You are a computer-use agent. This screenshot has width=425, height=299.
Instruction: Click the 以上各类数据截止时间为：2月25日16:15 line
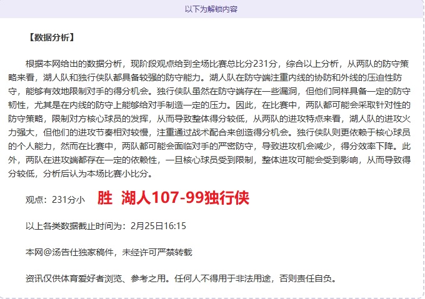tap(106, 226)
